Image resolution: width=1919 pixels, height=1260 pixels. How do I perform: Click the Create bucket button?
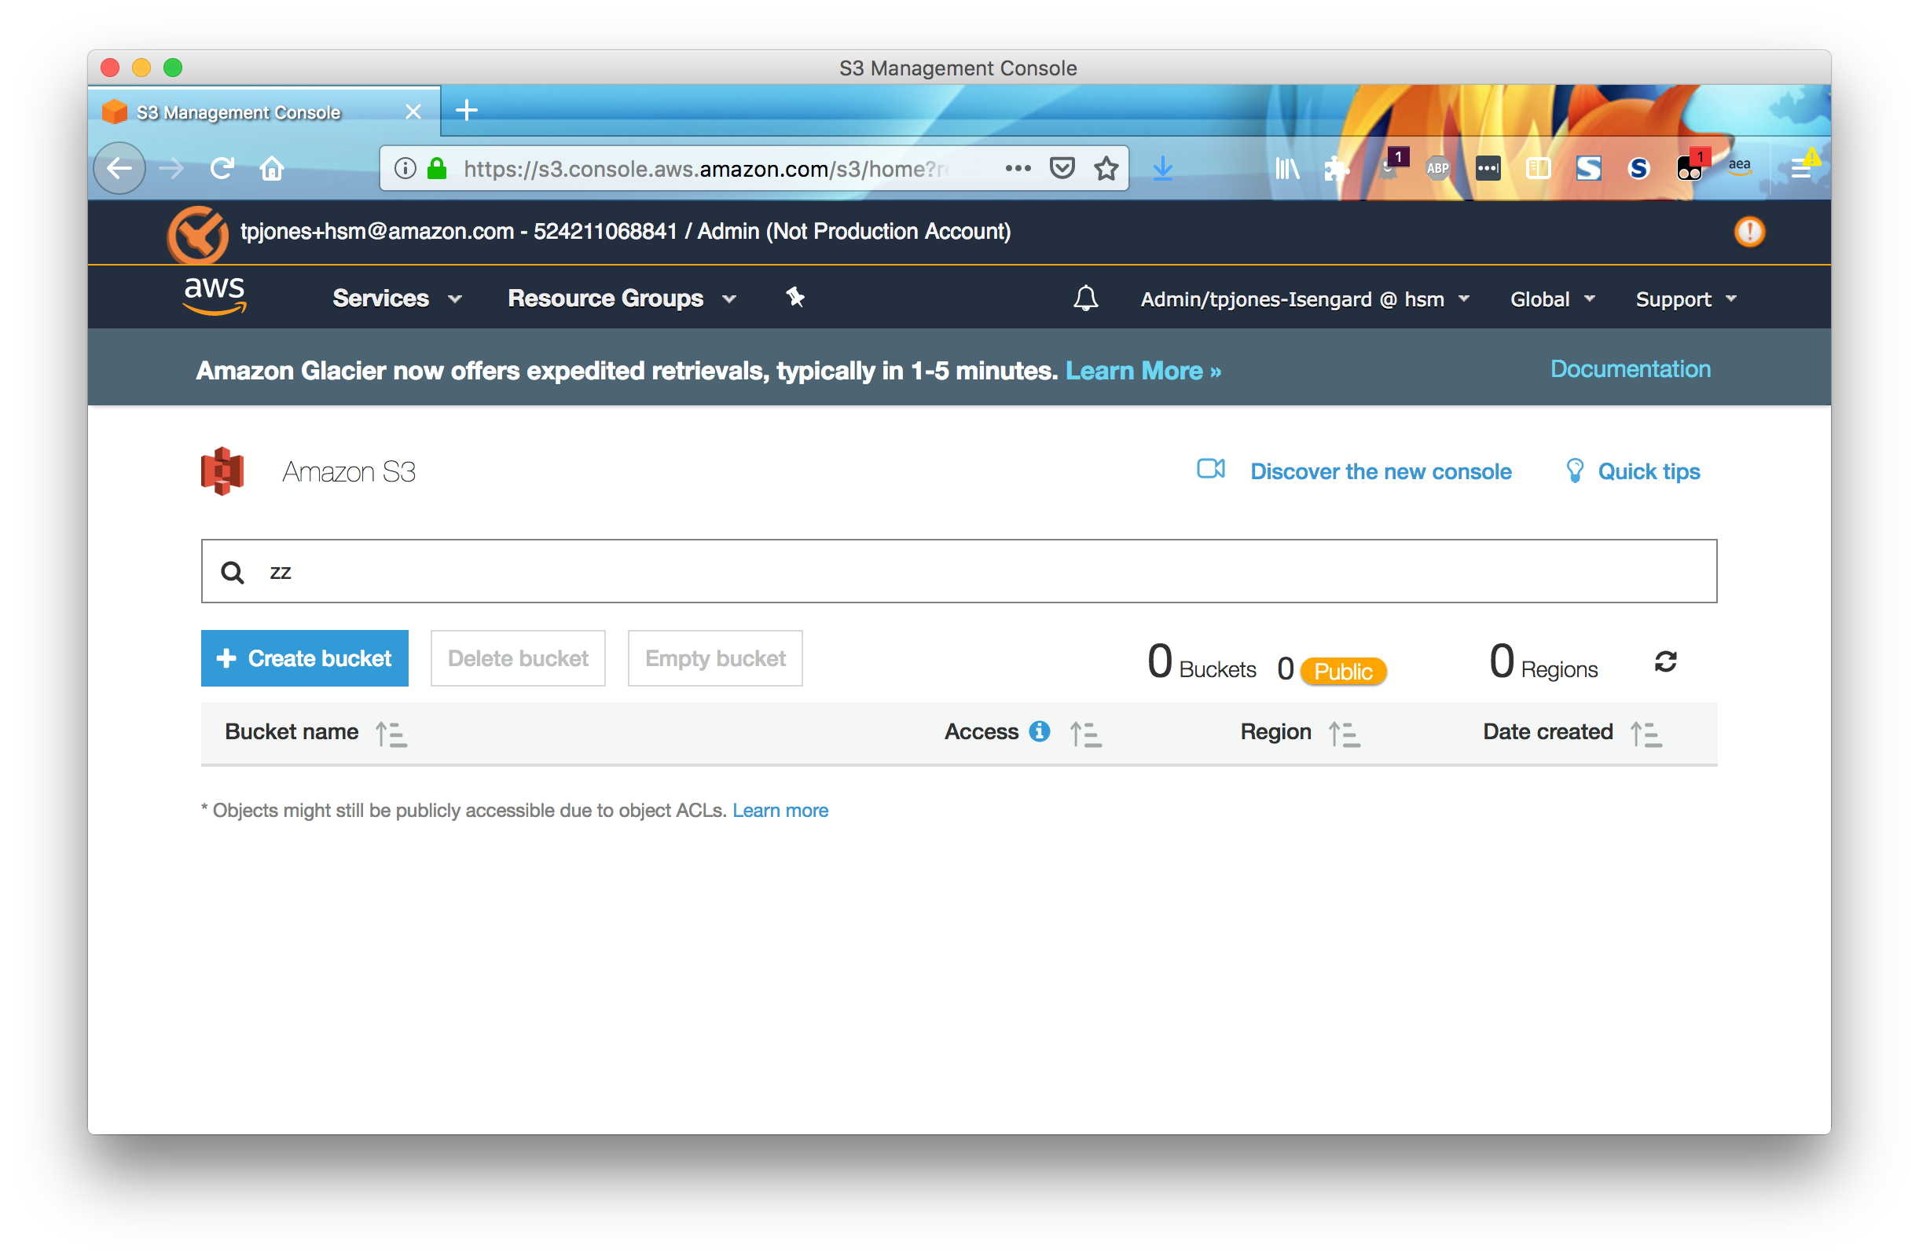[x=305, y=658]
